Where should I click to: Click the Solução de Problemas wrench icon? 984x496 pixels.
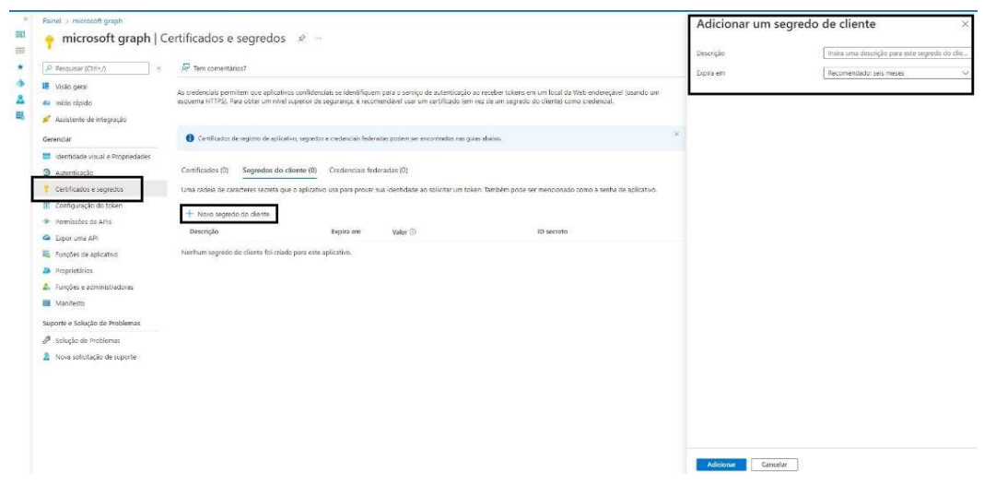click(46, 340)
